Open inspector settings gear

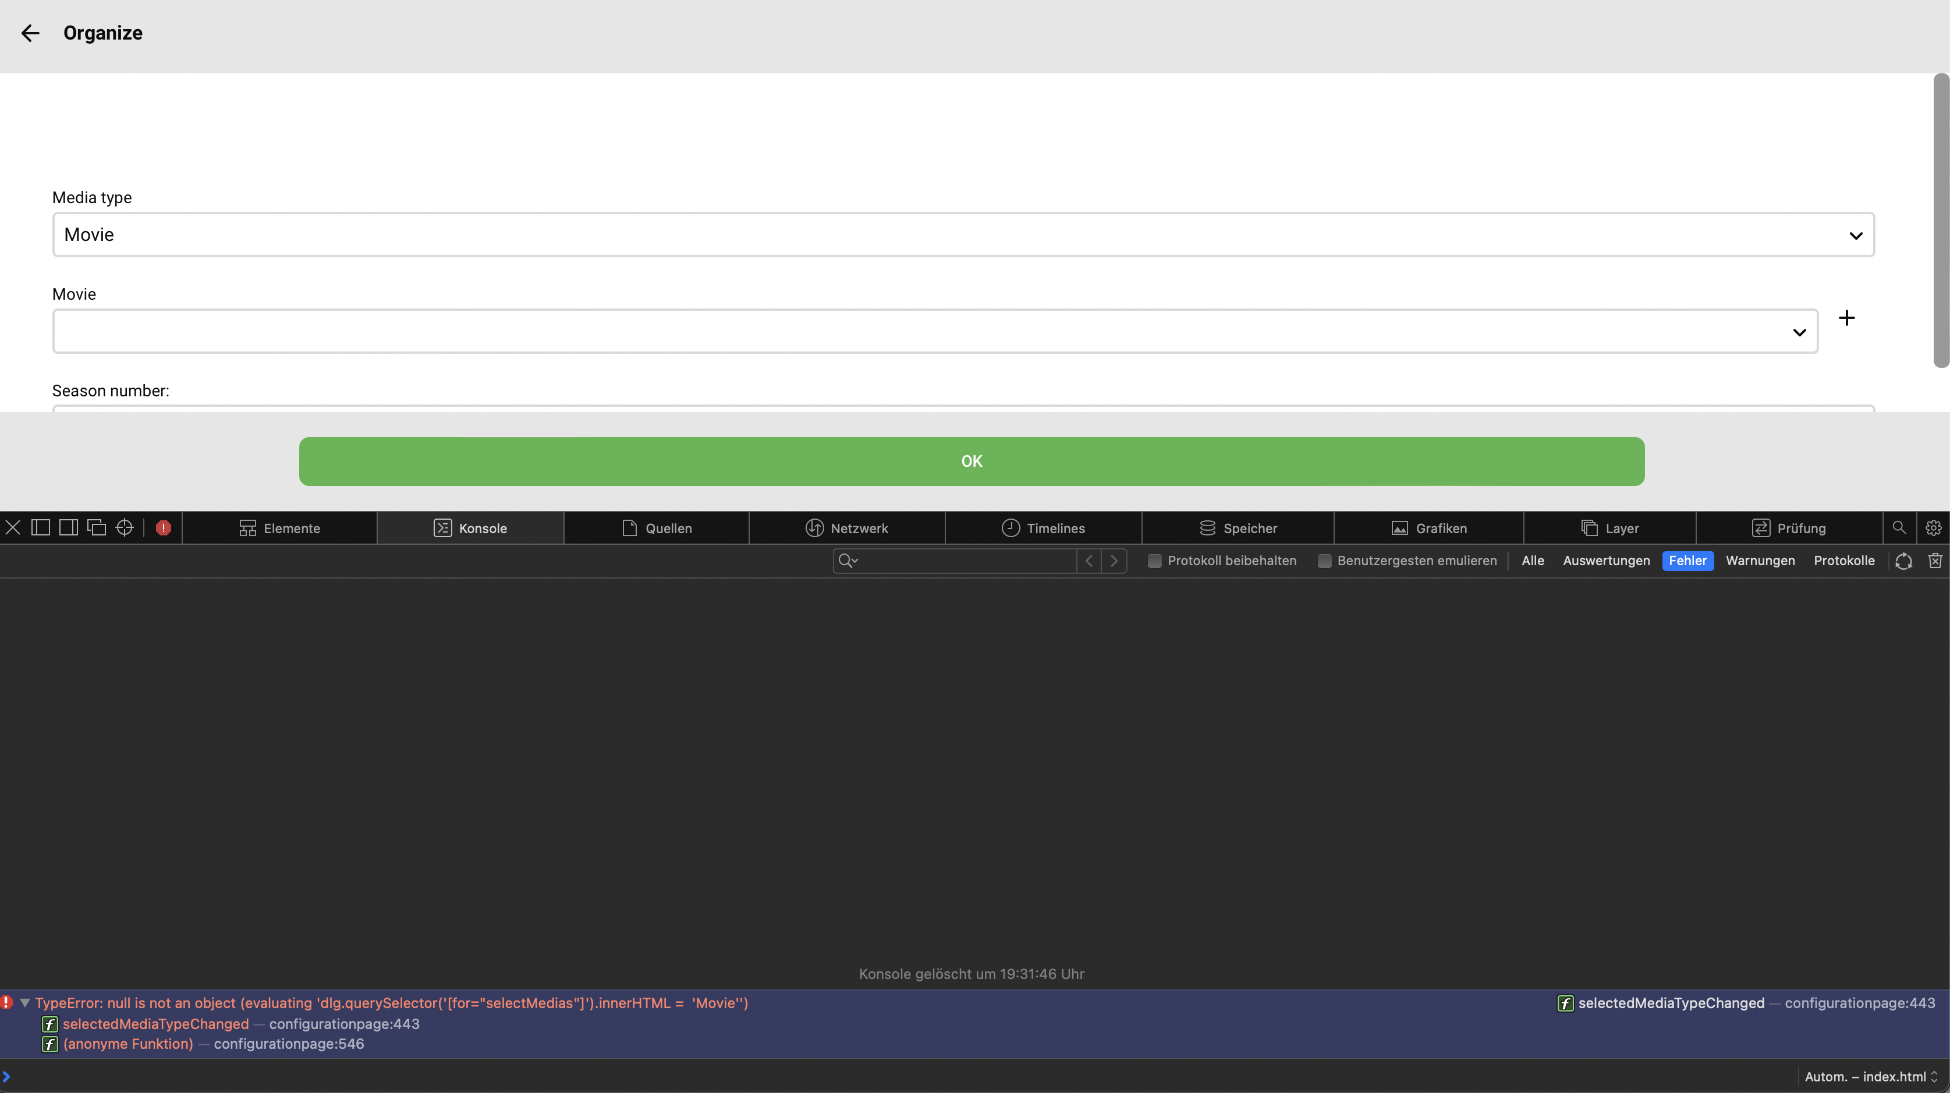[1933, 527]
